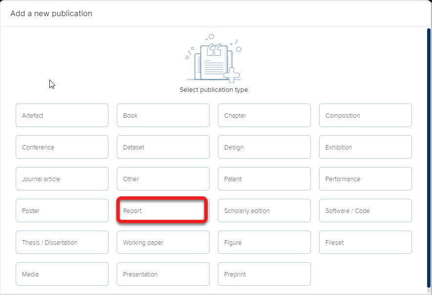This screenshot has height=295, width=432.
Task: Choose the Conference option
Action: tap(62, 147)
